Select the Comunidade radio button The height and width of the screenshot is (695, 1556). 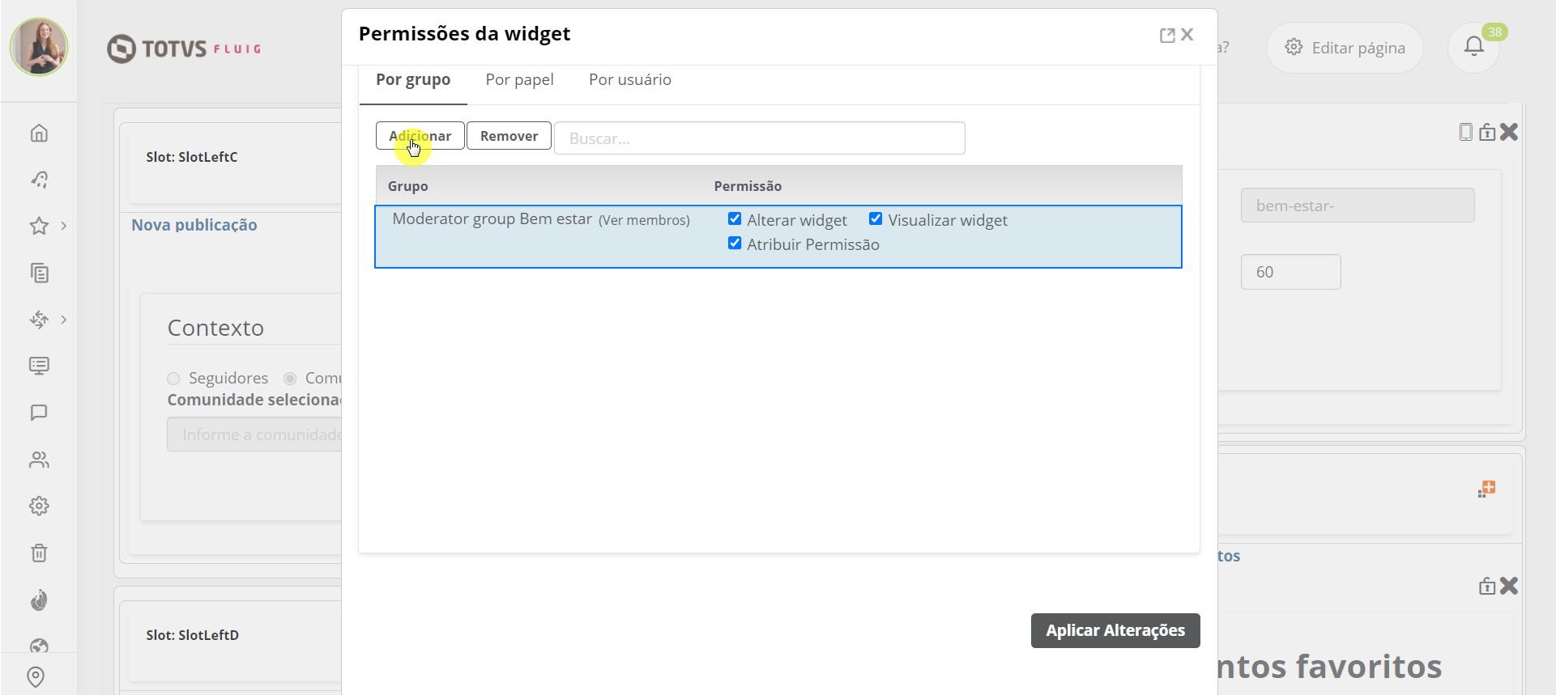click(290, 379)
